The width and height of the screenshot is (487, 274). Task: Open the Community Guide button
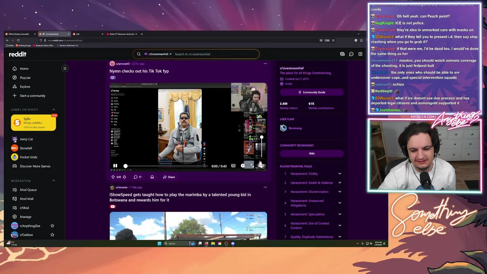(x=312, y=92)
